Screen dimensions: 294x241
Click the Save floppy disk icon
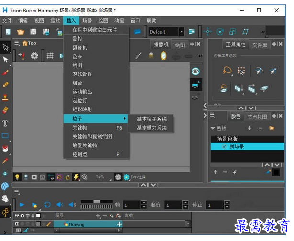click(33, 32)
